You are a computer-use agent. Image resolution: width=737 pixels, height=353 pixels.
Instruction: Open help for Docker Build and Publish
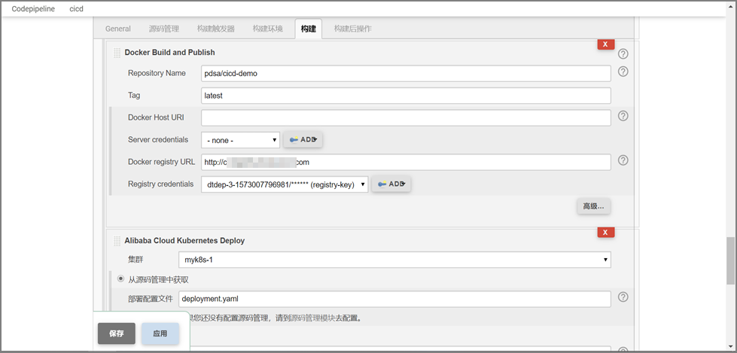click(x=623, y=53)
